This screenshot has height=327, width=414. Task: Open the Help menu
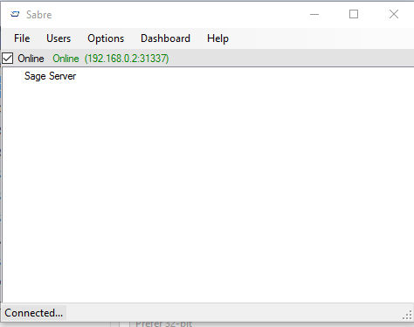(217, 38)
